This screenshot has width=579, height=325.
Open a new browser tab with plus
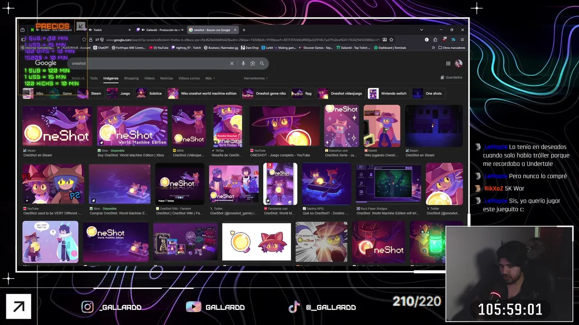pyautogui.click(x=244, y=30)
